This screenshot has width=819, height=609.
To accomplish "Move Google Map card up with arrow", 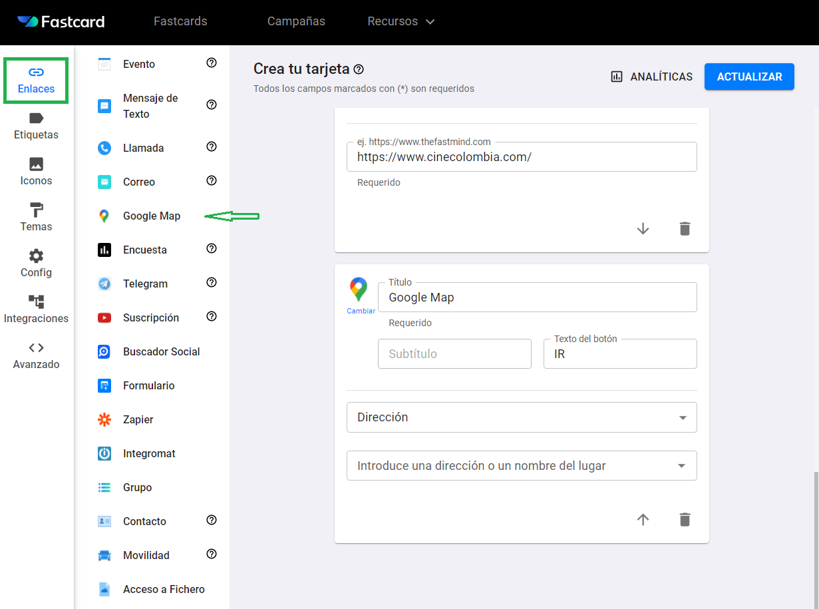I will 643,520.
